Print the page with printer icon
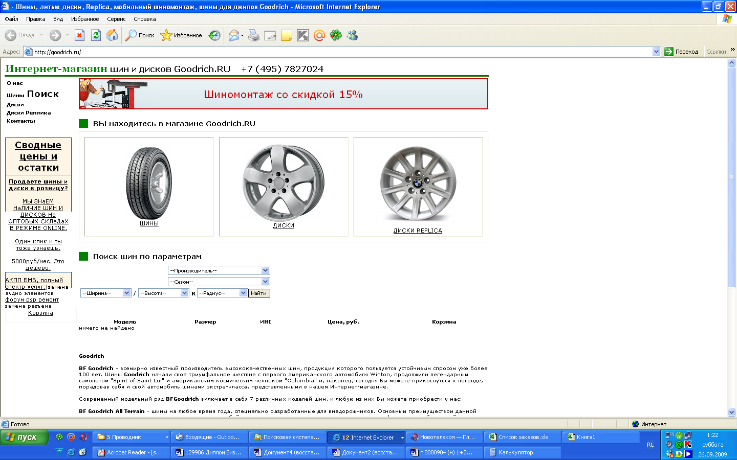This screenshot has height=460, width=737. pyautogui.click(x=254, y=35)
